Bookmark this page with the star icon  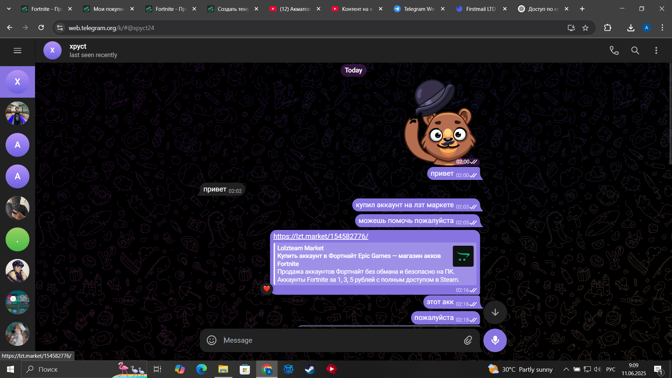point(585,28)
